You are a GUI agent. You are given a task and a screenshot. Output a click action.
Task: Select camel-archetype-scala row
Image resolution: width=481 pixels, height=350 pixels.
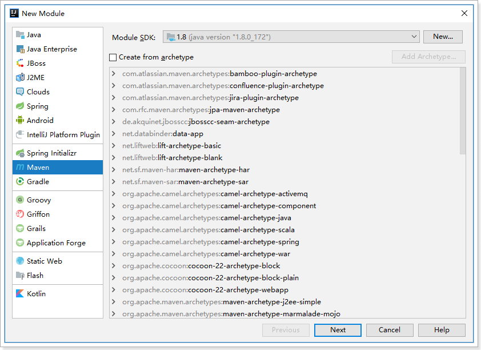click(284, 230)
